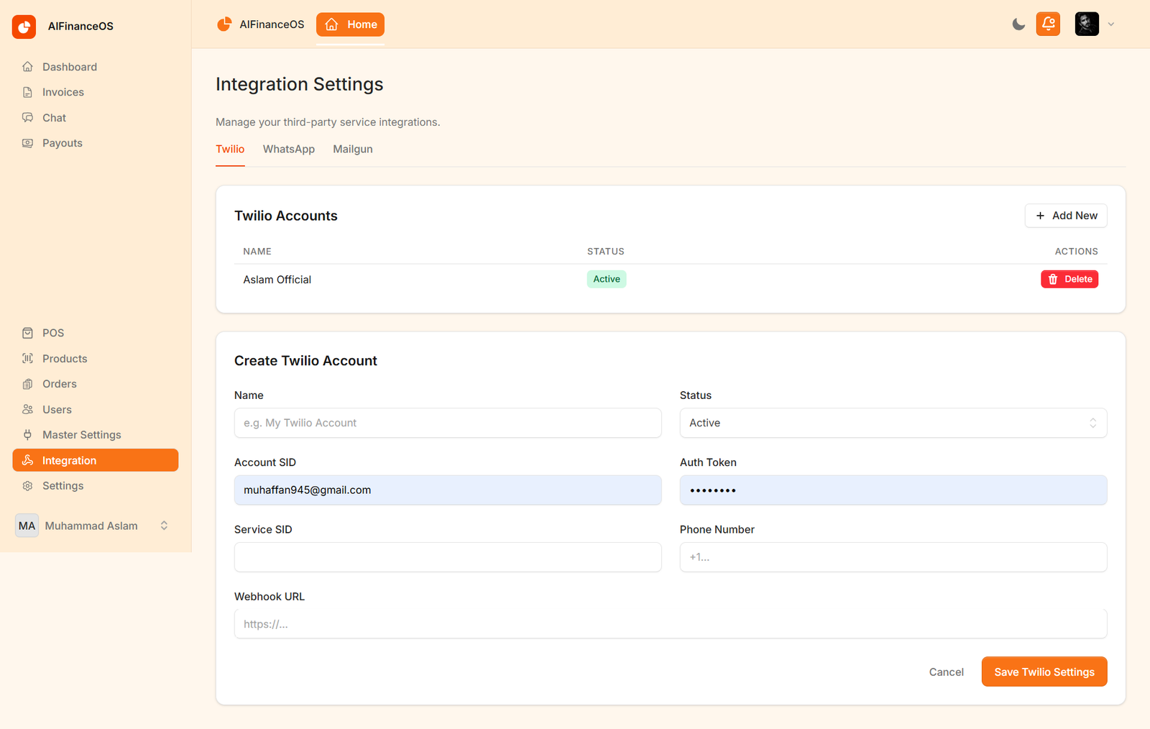The image size is (1150, 729).
Task: Click the Phone Number field
Action: pos(893,557)
